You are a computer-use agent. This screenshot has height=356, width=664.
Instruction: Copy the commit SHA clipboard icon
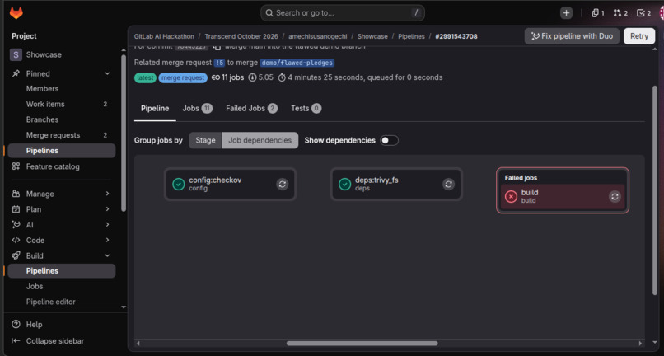point(217,47)
